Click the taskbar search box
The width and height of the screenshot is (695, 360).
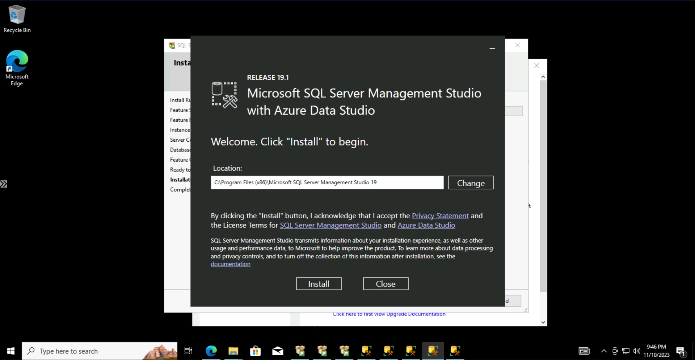pos(100,351)
